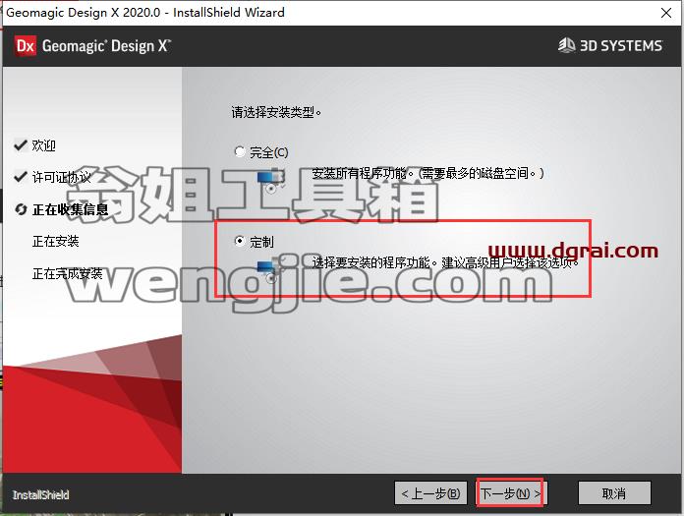This screenshot has width=684, height=516.
Task: Click the 选择要安装的程序功能 description text
Action: click(445, 262)
